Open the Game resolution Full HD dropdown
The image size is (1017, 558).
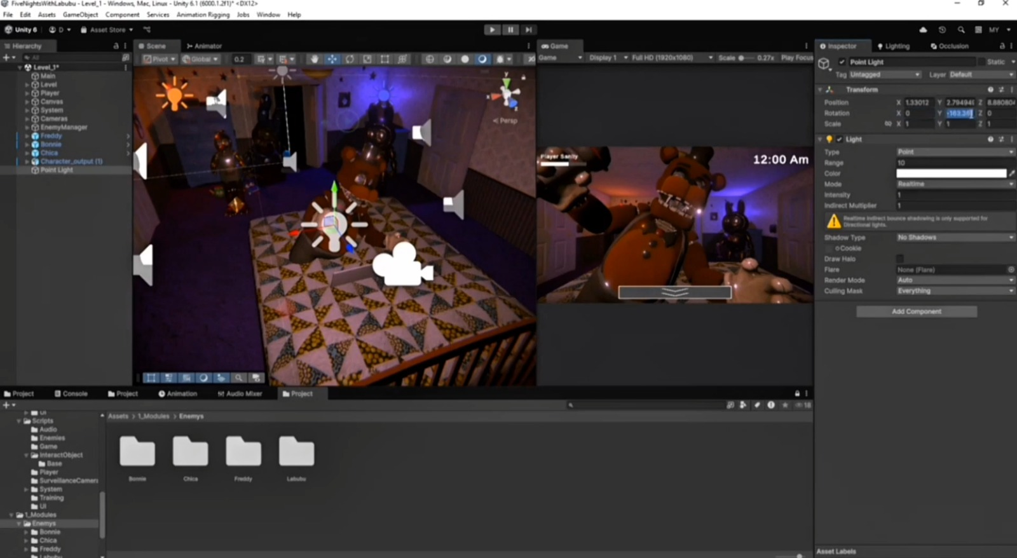coord(672,58)
